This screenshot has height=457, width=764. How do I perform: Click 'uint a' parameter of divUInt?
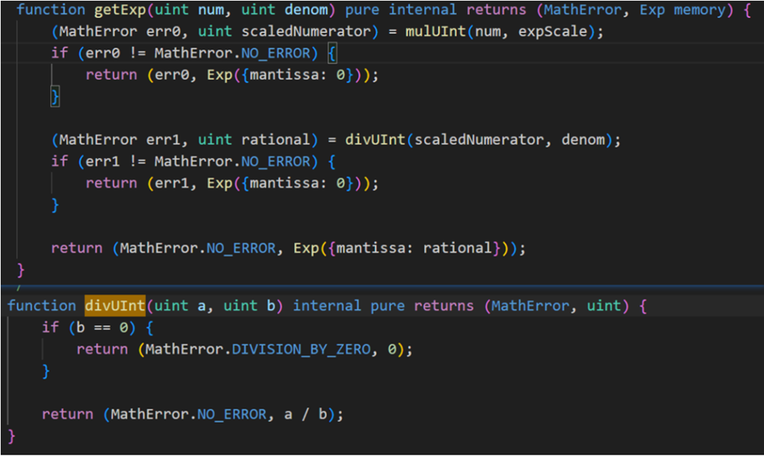(x=180, y=306)
